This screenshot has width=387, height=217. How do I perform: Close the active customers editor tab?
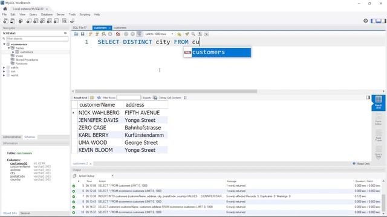[109, 28]
